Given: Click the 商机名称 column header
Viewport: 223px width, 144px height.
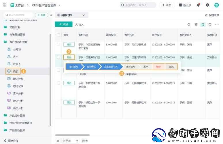Looking at the screenshot, I should [83, 35].
